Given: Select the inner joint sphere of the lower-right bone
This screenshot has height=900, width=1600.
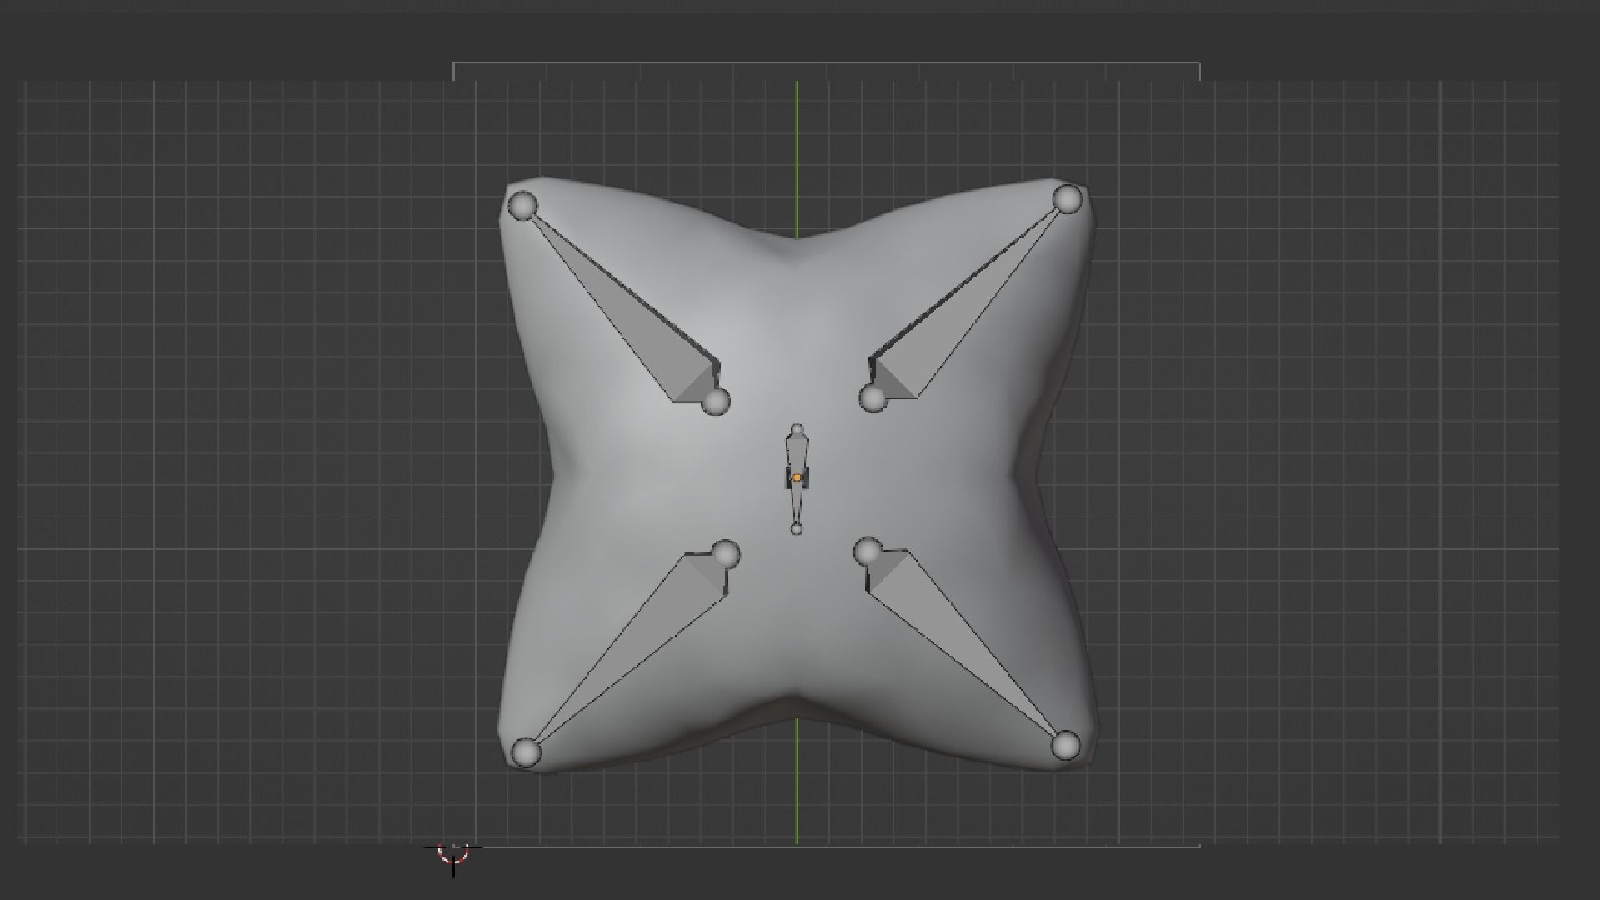Looking at the screenshot, I should point(868,551).
